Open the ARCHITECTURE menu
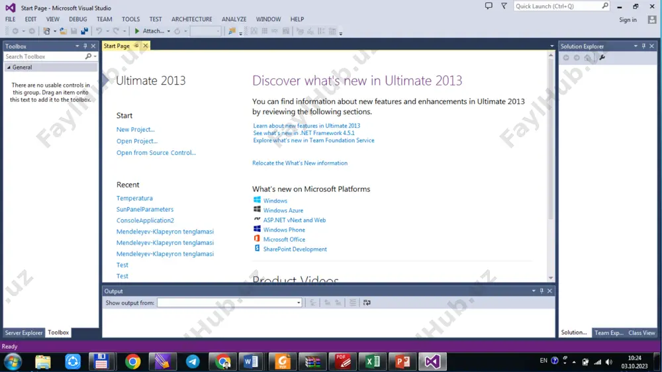The image size is (662, 372). pyautogui.click(x=192, y=19)
